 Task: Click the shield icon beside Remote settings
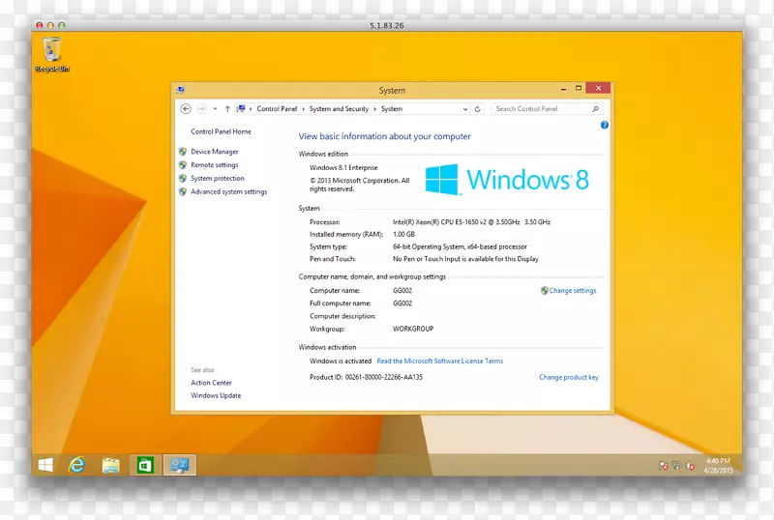[x=183, y=164]
